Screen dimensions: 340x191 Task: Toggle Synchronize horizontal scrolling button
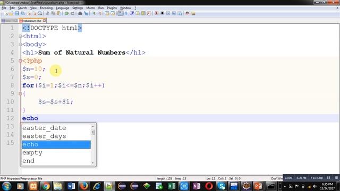pyautogui.click(x=113, y=13)
